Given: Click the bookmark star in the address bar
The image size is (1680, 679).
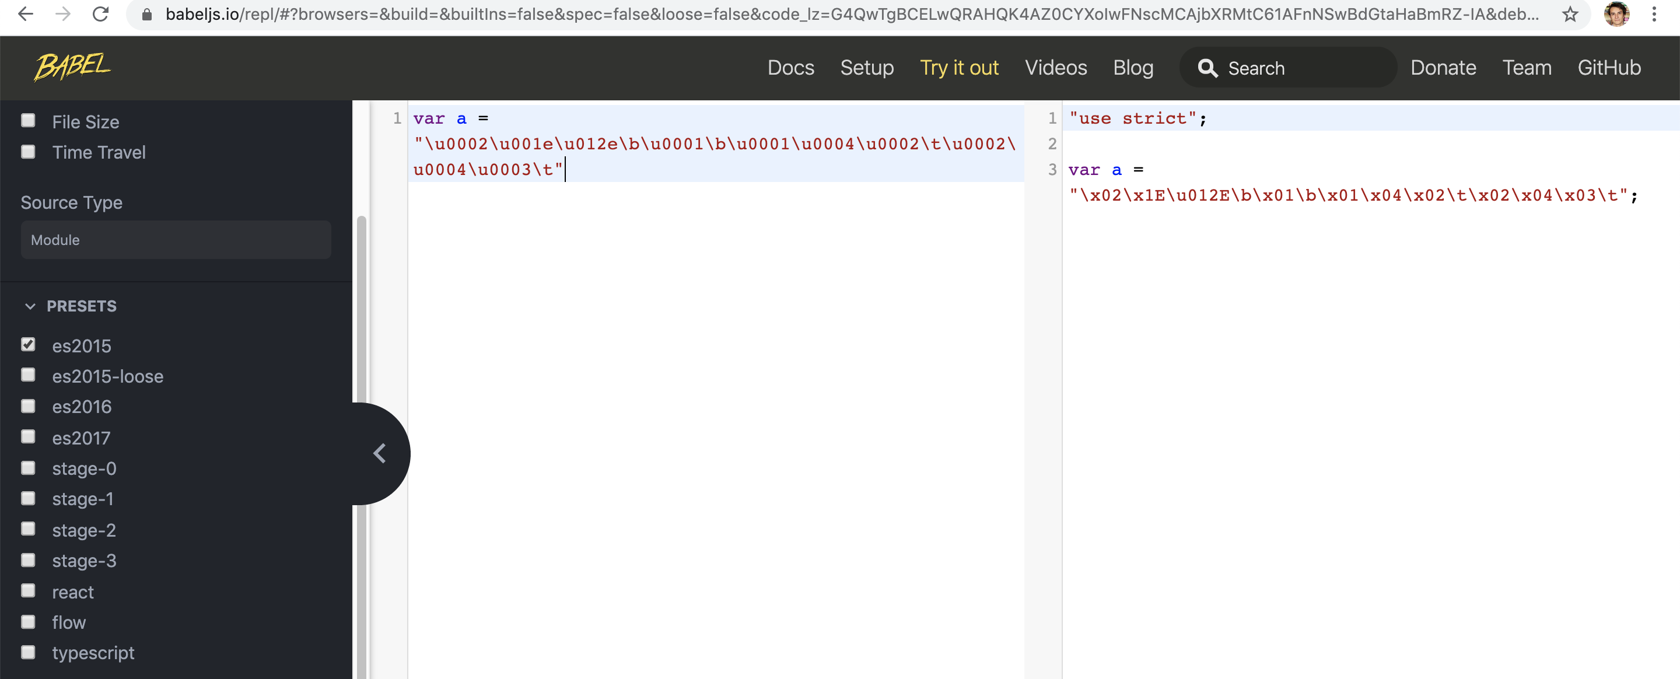Looking at the screenshot, I should 1570,13.
